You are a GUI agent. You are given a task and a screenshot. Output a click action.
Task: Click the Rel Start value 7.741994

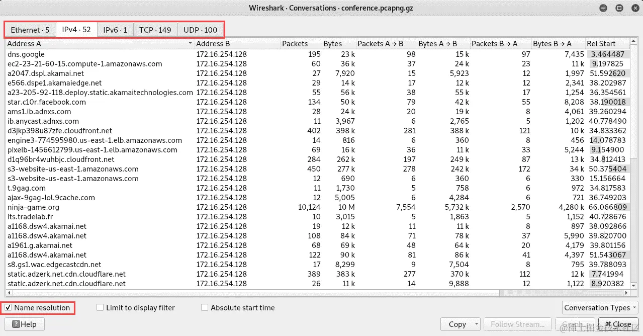tap(607, 274)
